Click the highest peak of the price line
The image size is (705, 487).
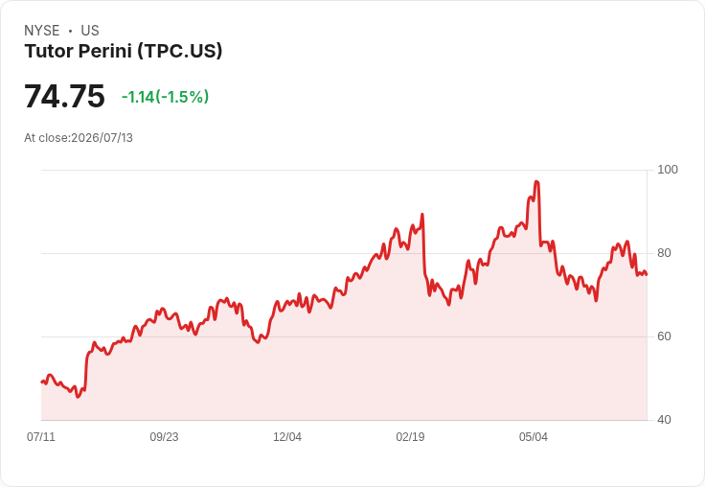coord(536,182)
